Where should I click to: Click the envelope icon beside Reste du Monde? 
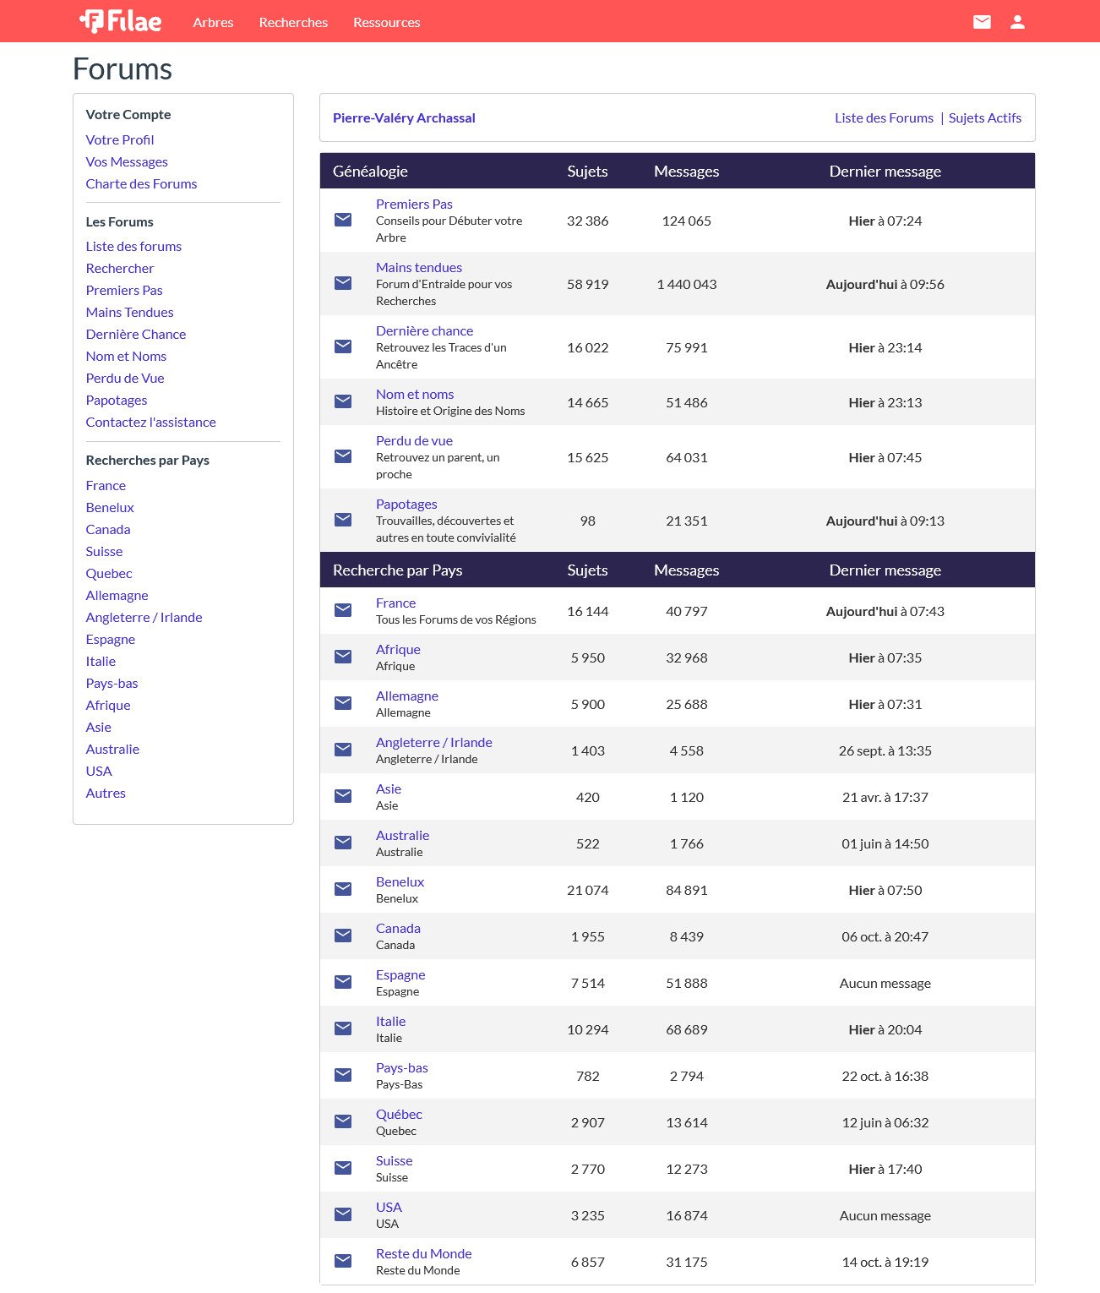point(342,1260)
